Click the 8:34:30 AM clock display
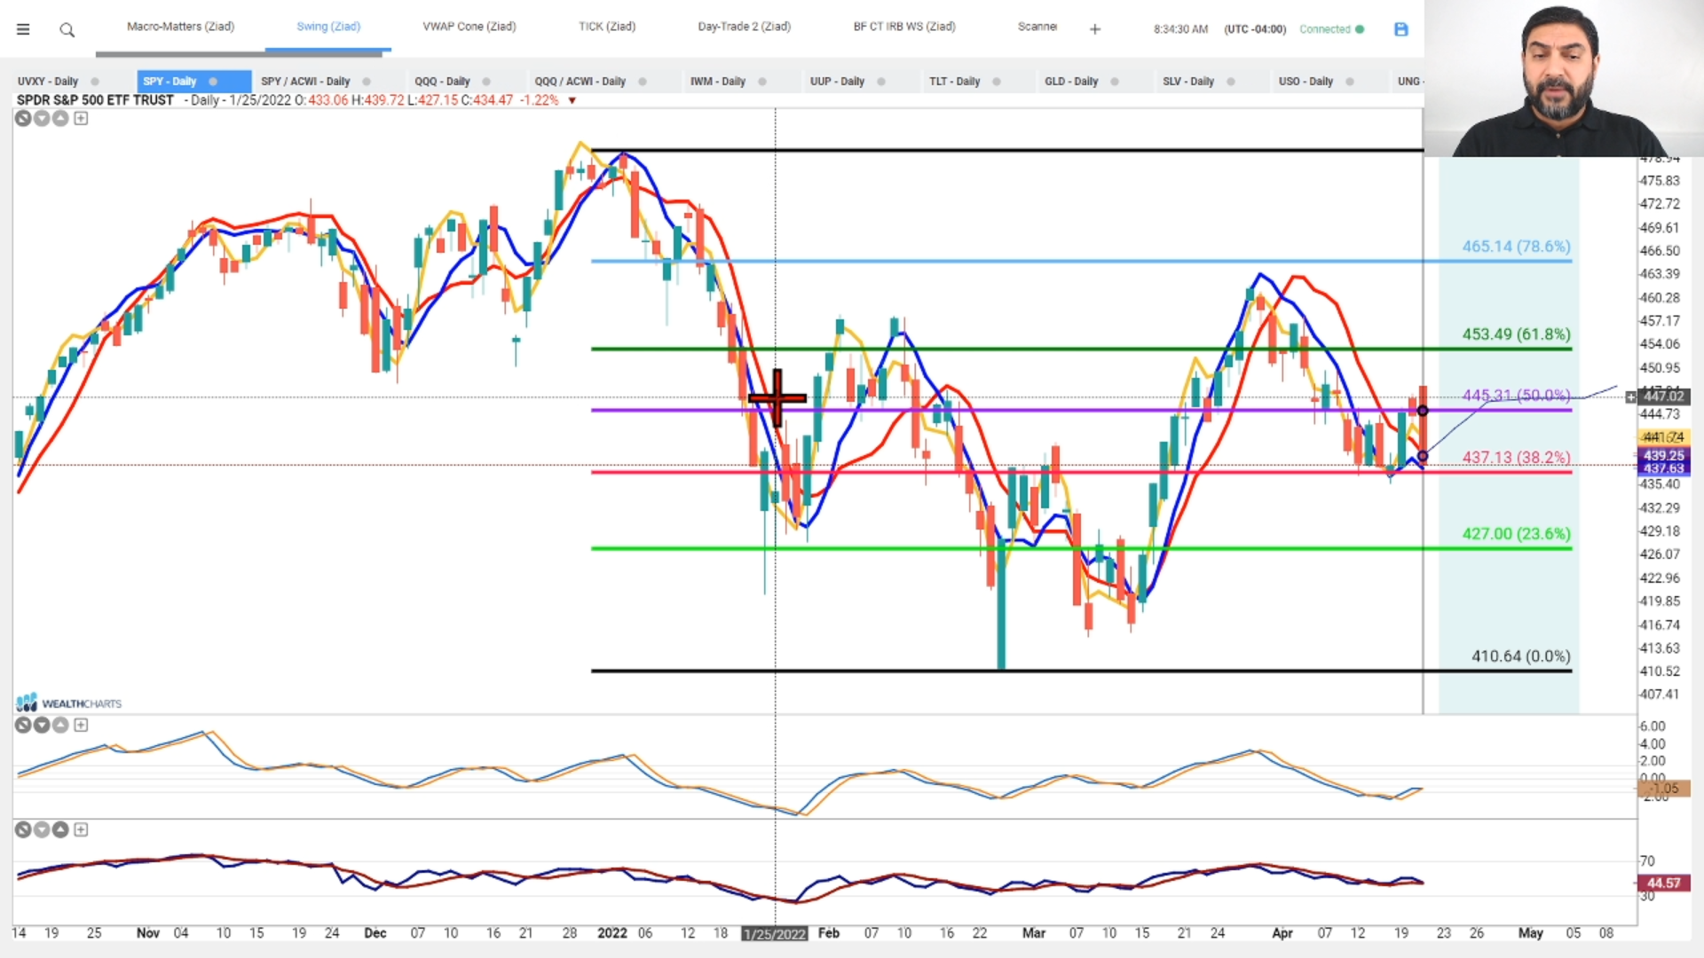 click(1180, 29)
